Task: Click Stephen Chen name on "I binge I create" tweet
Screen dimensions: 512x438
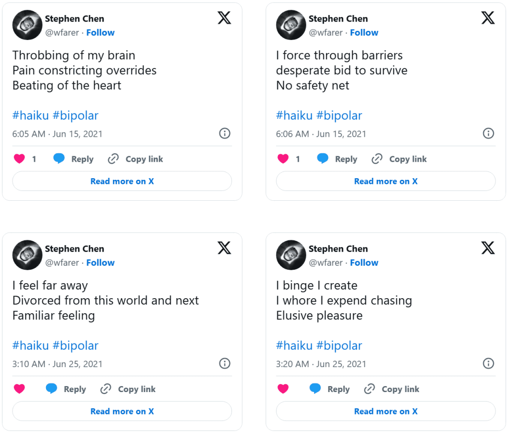Action: click(338, 249)
